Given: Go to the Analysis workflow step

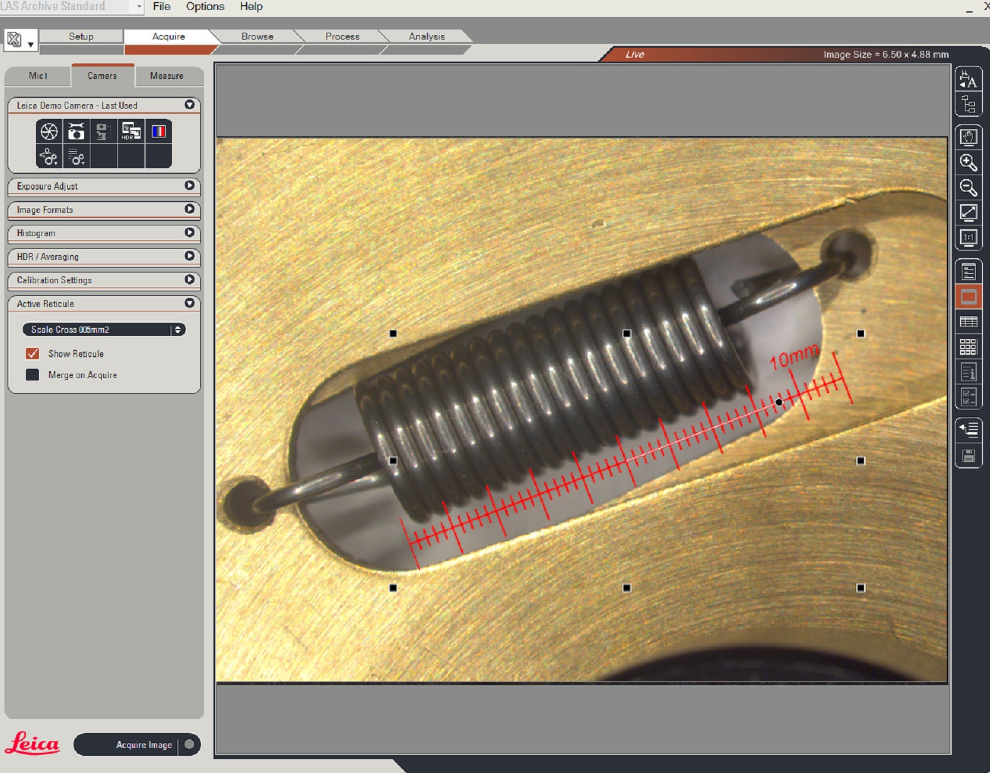Looking at the screenshot, I should pyautogui.click(x=426, y=36).
